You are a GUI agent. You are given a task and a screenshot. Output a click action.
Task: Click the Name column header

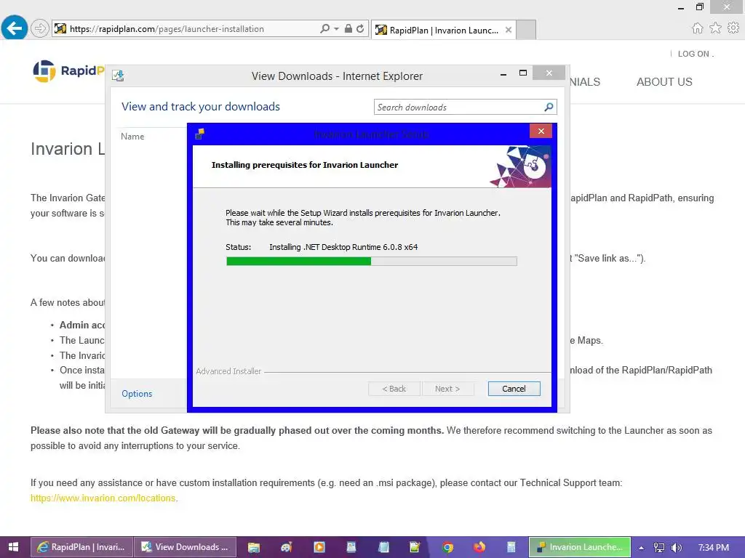coord(132,137)
